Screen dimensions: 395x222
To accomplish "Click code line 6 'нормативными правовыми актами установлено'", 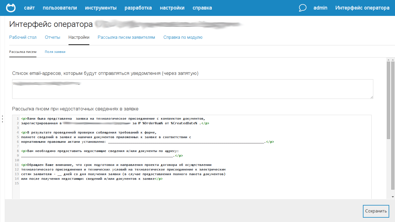I will (x=148, y=142).
